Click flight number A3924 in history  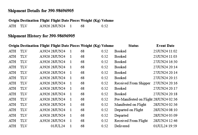[45, 51]
